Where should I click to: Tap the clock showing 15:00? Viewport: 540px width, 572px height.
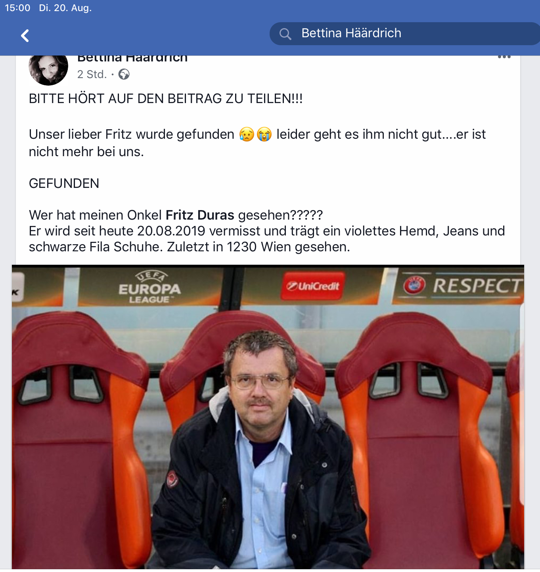(x=17, y=8)
